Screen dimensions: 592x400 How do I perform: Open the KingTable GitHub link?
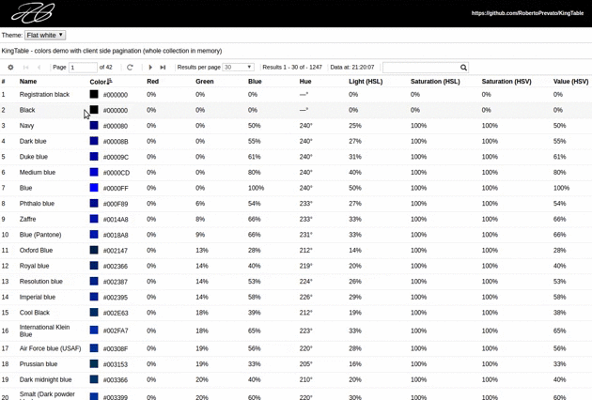527,13
